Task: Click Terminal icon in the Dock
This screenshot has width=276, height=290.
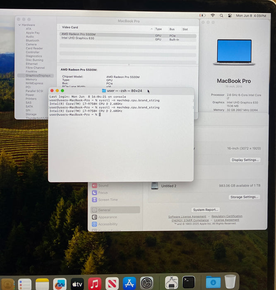Action: click(x=188, y=282)
